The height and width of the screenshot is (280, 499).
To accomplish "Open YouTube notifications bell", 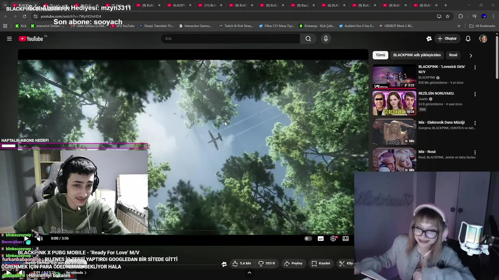I will pyautogui.click(x=468, y=38).
